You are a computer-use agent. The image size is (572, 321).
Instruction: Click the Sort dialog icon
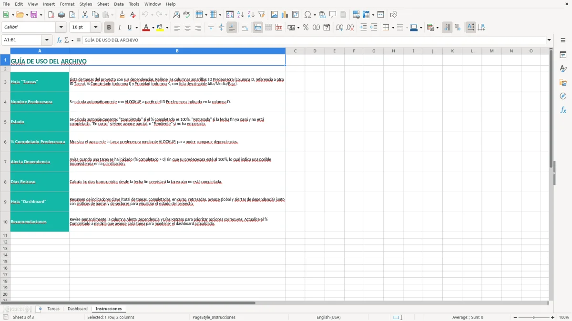click(x=230, y=15)
